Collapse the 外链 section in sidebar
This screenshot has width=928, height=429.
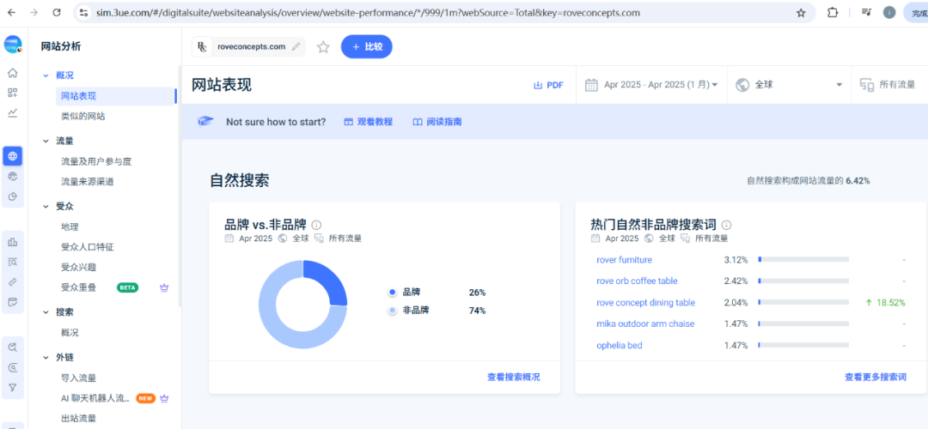(46, 358)
